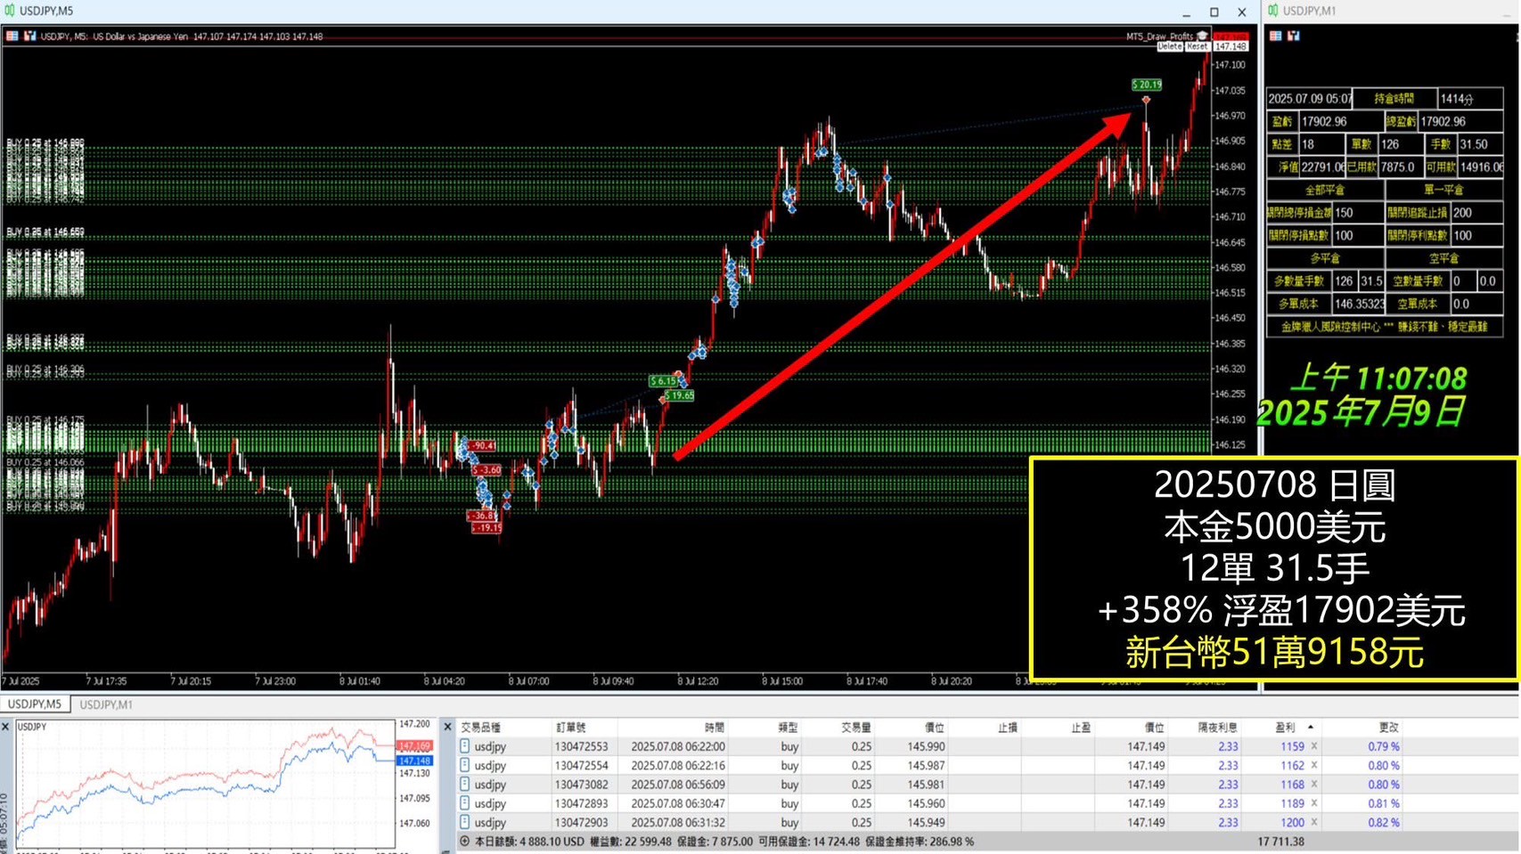Click the candlestick icon in USDJPY,M1 chart corner
Screen dimensions: 1521x854
pyautogui.click(x=1294, y=36)
